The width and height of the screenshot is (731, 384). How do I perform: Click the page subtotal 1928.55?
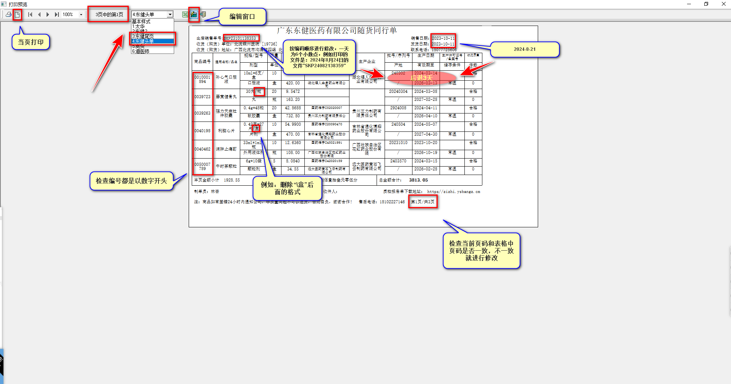pos(232,180)
